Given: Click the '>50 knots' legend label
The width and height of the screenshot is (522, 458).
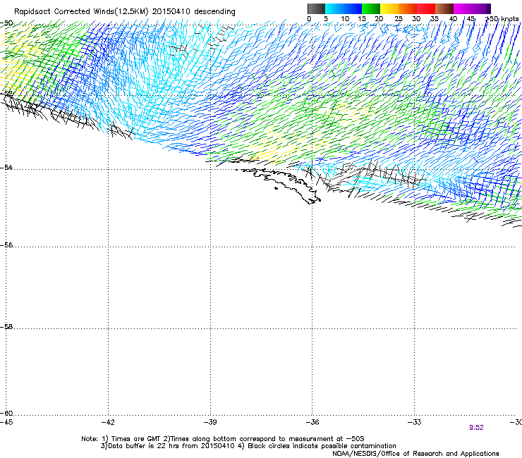Looking at the screenshot, I should click(502, 19).
